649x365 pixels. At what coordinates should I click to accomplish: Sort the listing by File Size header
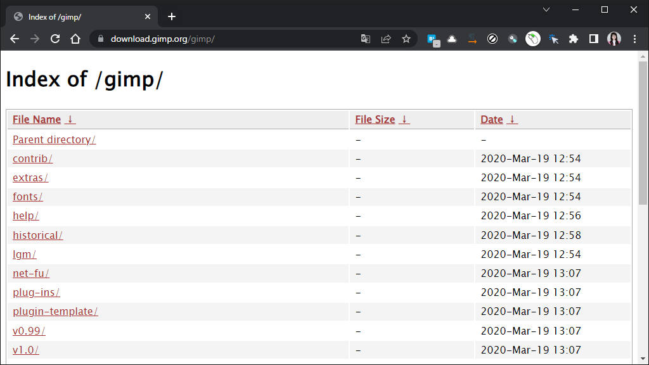[375, 119]
